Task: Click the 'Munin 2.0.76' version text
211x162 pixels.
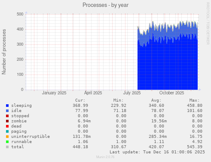Action: pos(105,157)
